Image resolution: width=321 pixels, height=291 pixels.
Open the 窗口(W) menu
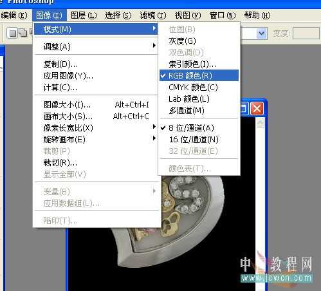223,15
